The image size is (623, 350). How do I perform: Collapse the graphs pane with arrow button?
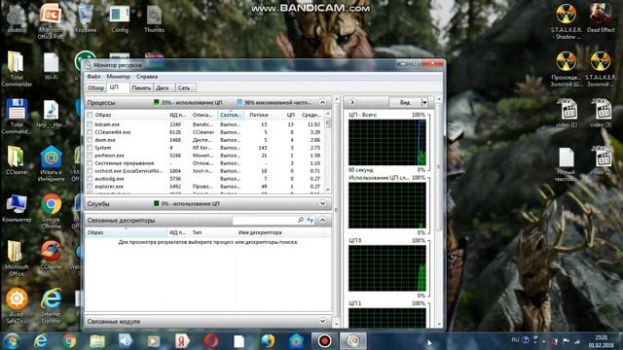pos(352,102)
